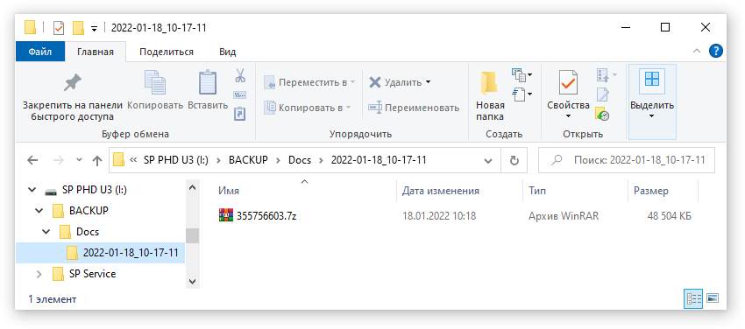745x329 pixels.
Task: Switch to the details list view toggle
Action: (693, 298)
